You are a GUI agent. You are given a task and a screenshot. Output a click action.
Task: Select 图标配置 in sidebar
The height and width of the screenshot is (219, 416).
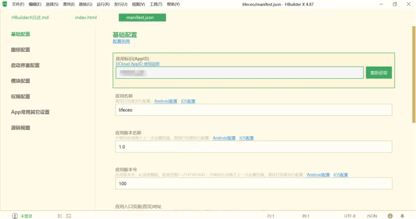[21, 50]
